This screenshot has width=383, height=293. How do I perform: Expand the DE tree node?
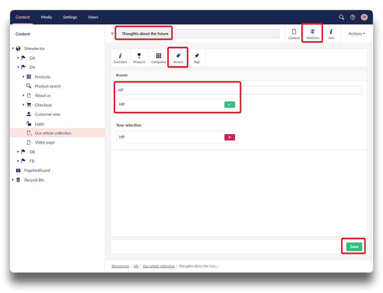pos(18,152)
